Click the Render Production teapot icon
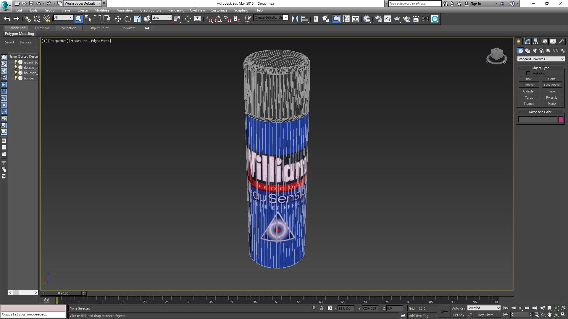Image resolution: width=568 pixels, height=319 pixels. tap(397, 19)
